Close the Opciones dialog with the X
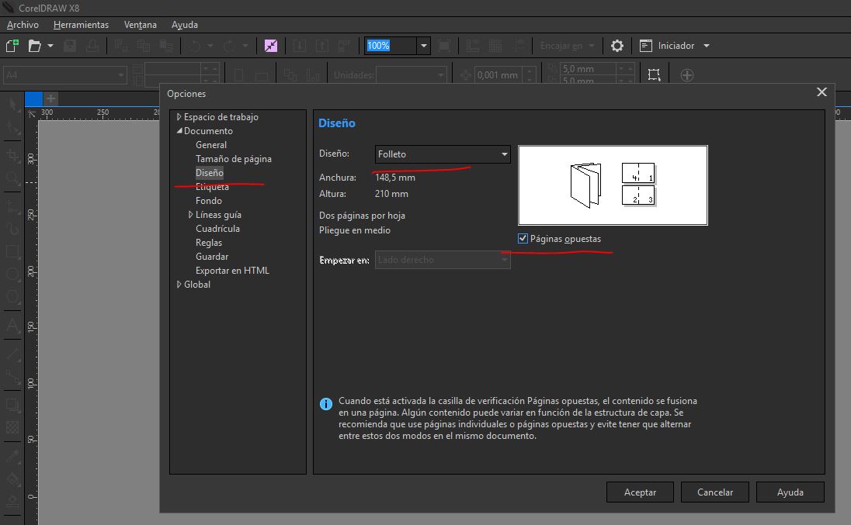This screenshot has width=851, height=525. [x=821, y=92]
